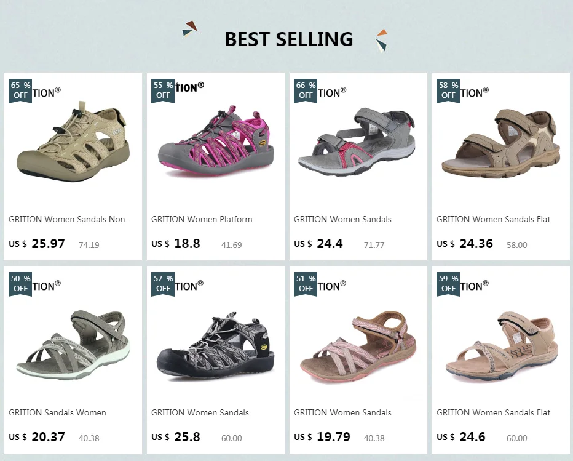The height and width of the screenshot is (461, 573).
Task: Click the 58% OFF discount badge
Action: click(x=448, y=90)
